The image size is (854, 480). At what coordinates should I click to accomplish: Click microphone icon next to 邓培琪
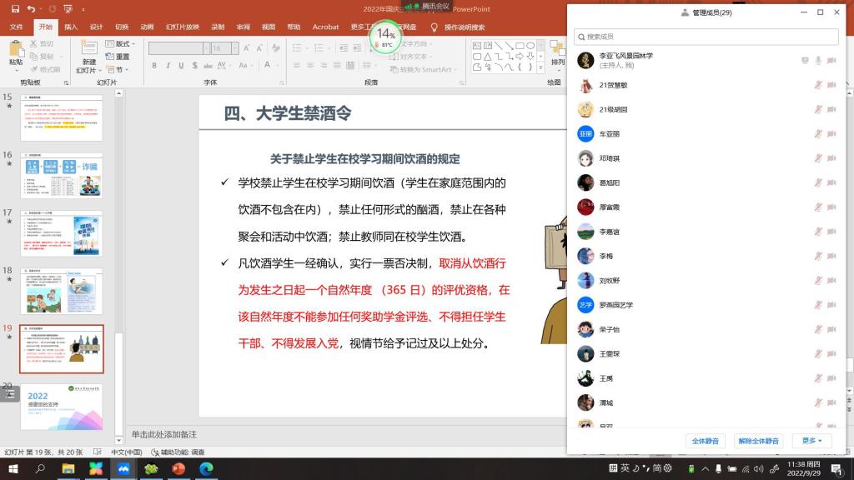point(818,158)
